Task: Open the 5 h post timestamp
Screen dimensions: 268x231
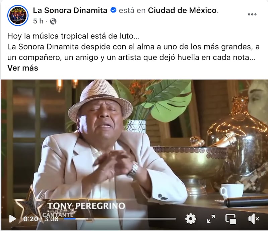Action: tap(38, 21)
